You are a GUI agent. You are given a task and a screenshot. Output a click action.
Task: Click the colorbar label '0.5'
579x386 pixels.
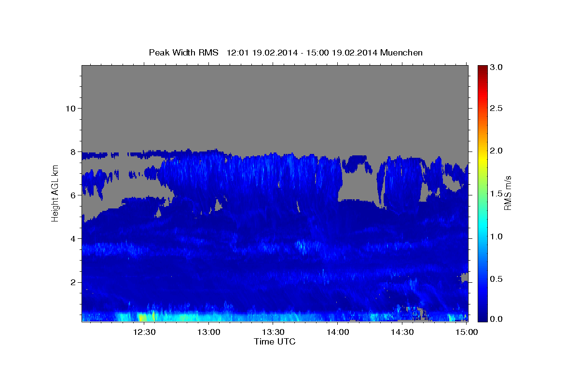(496, 279)
